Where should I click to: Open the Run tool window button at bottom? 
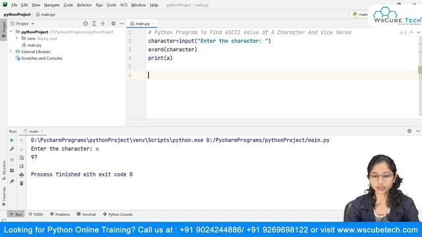click(x=16, y=215)
